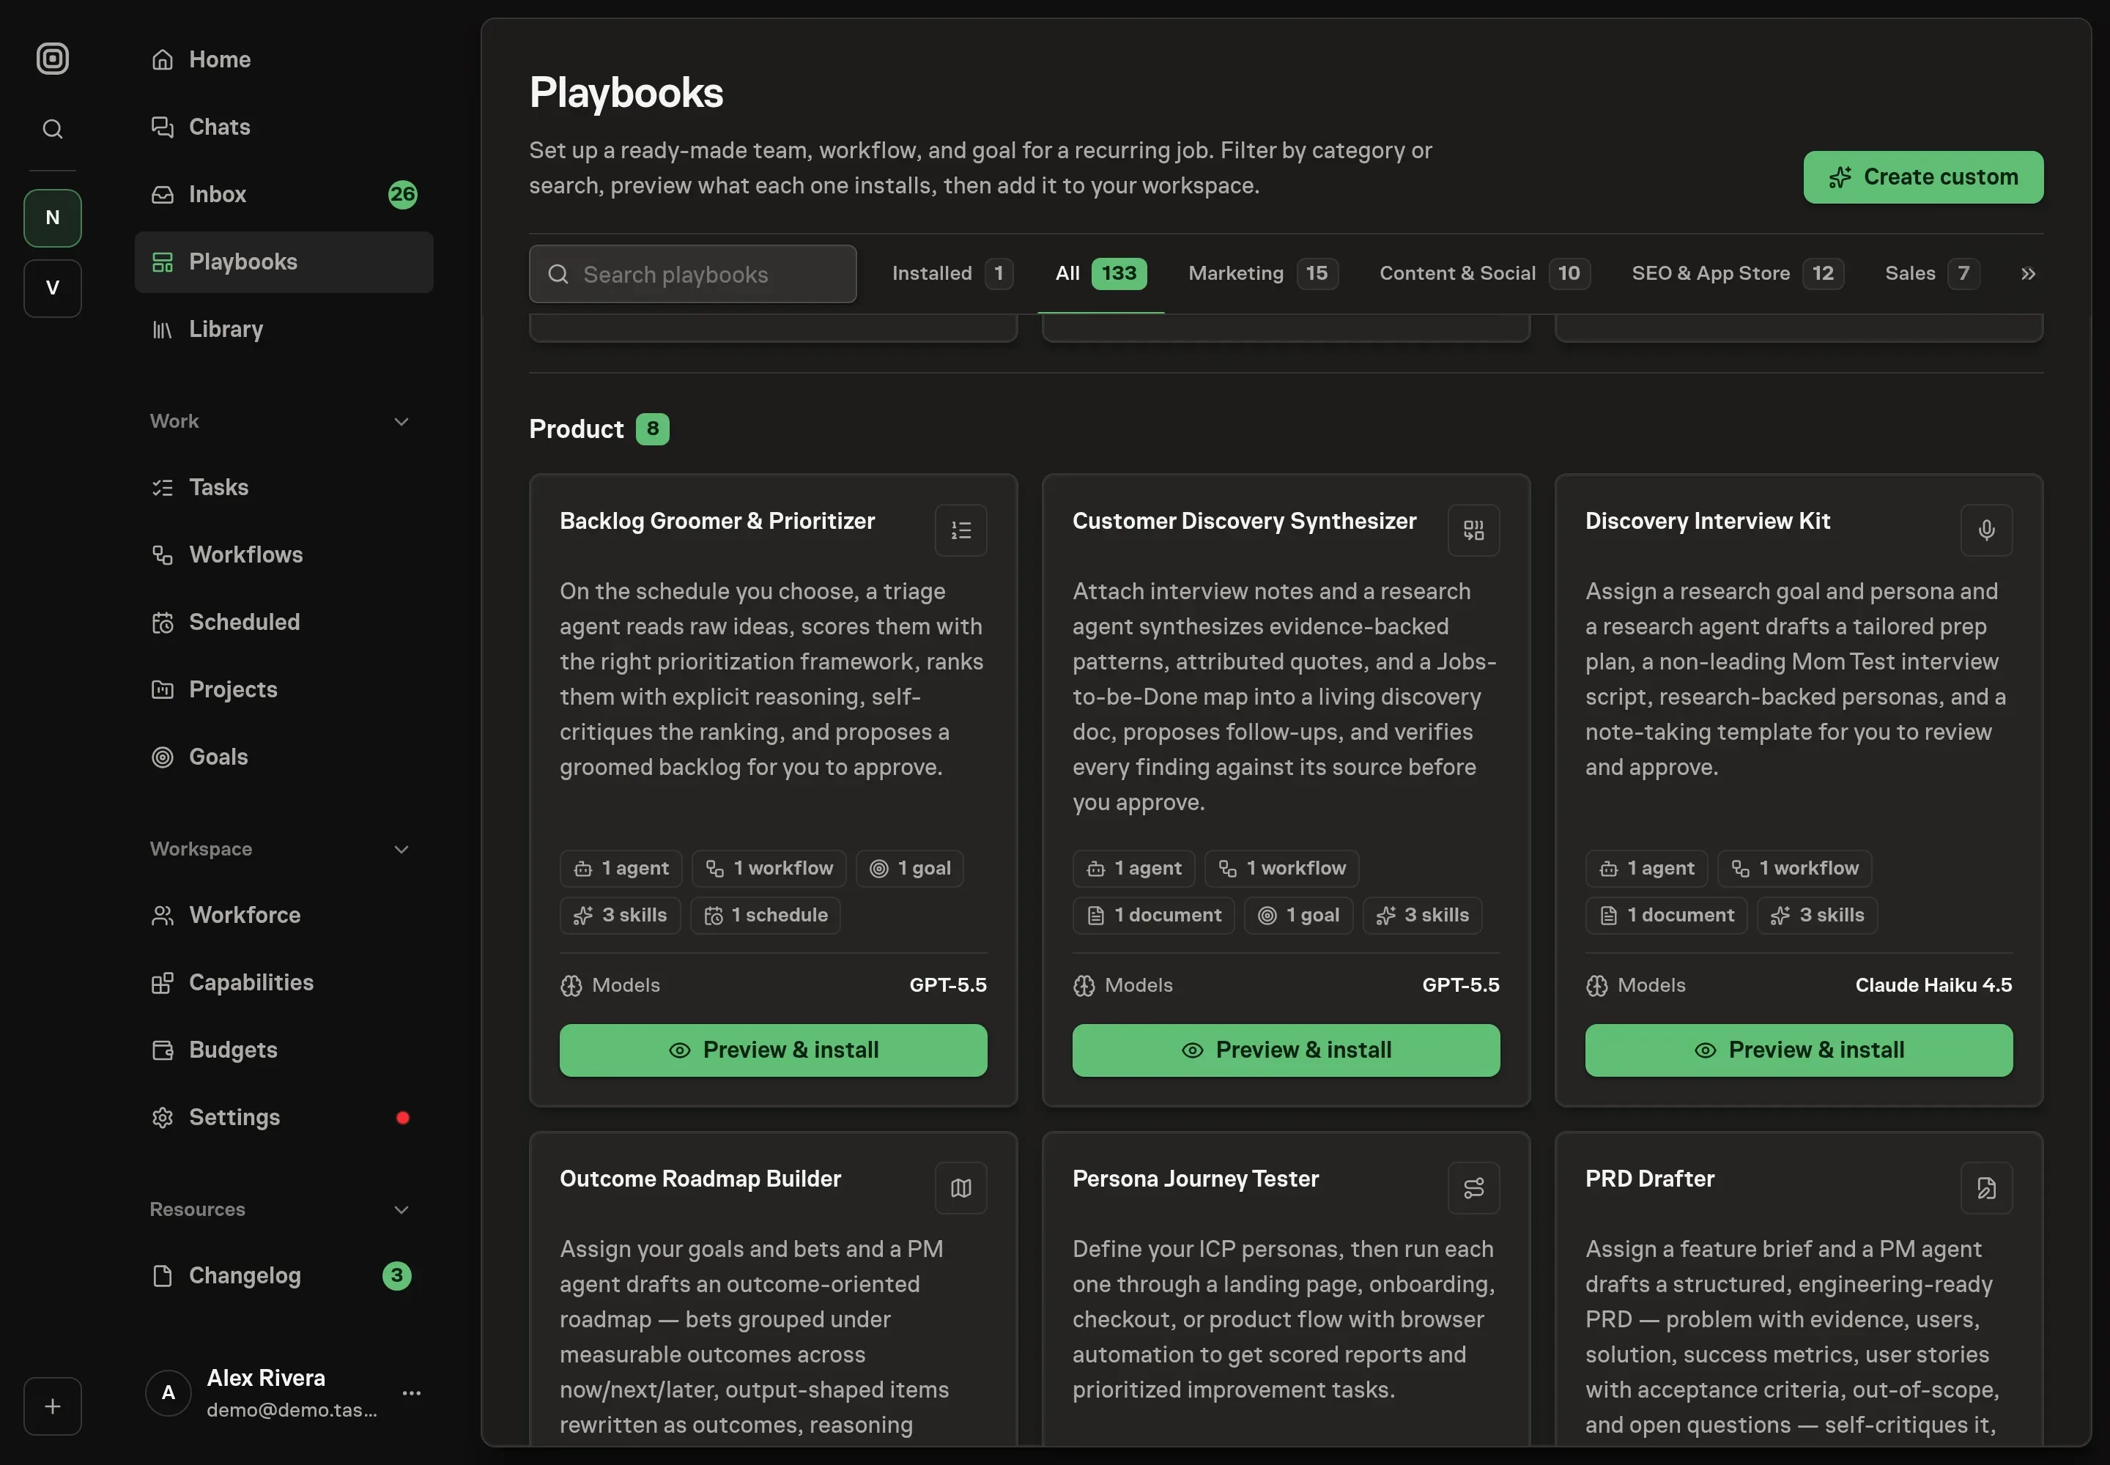2110x1465 pixels.
Task: Open Goals from the sidebar
Action: click(x=284, y=757)
